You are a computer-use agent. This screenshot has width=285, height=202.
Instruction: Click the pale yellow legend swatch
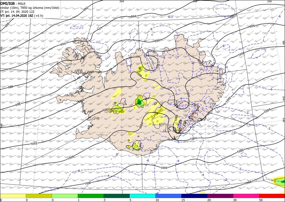tap(13, 196)
